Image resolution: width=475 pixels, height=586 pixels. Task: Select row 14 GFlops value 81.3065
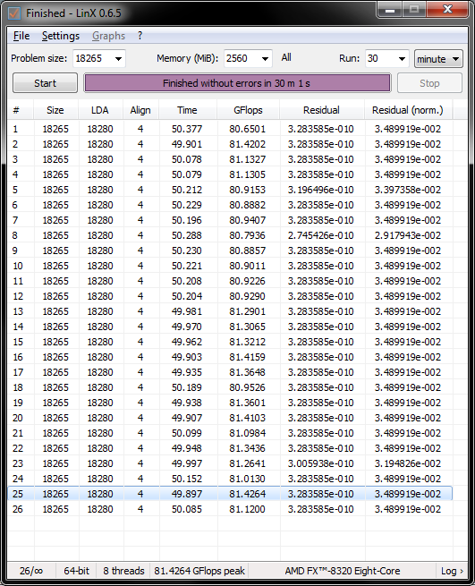point(248,327)
